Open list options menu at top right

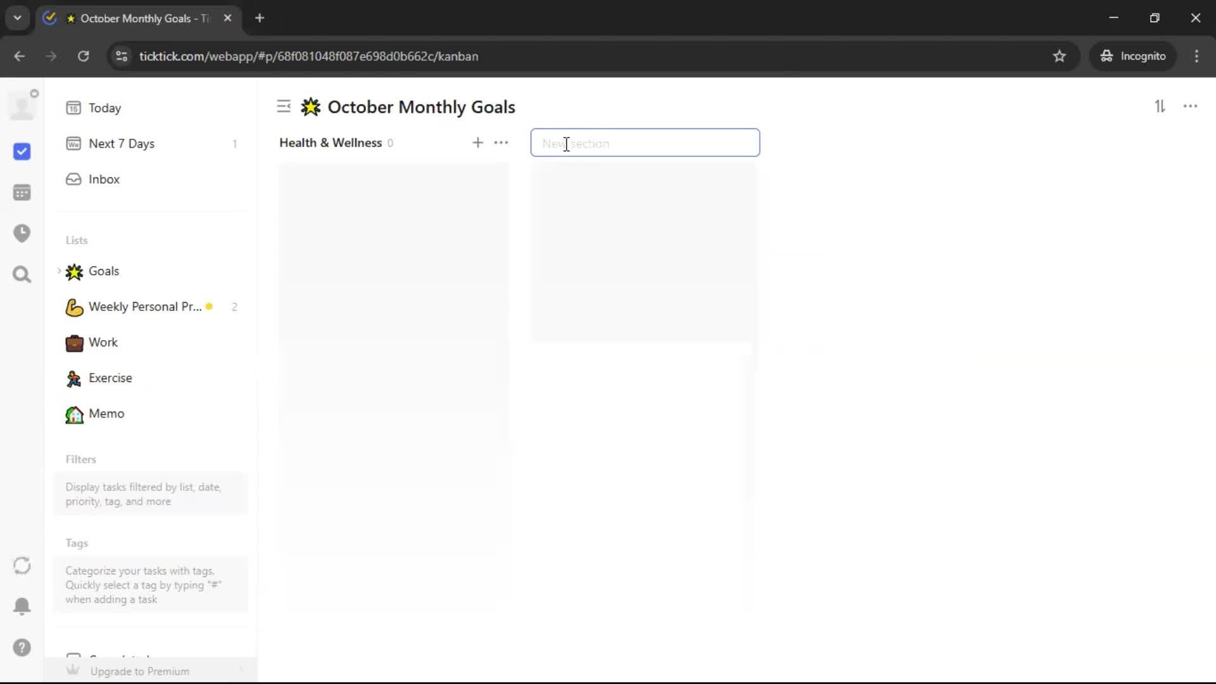(x=1190, y=106)
